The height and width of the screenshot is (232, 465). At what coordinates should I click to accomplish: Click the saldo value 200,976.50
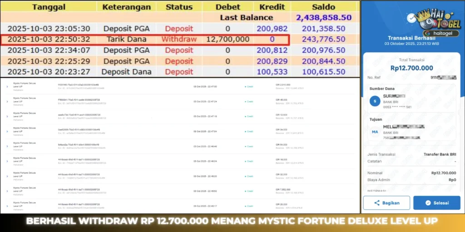323,50
